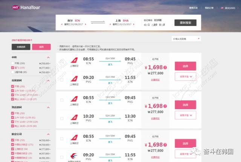Go to next departure date arrow near ICN

point(85,24)
